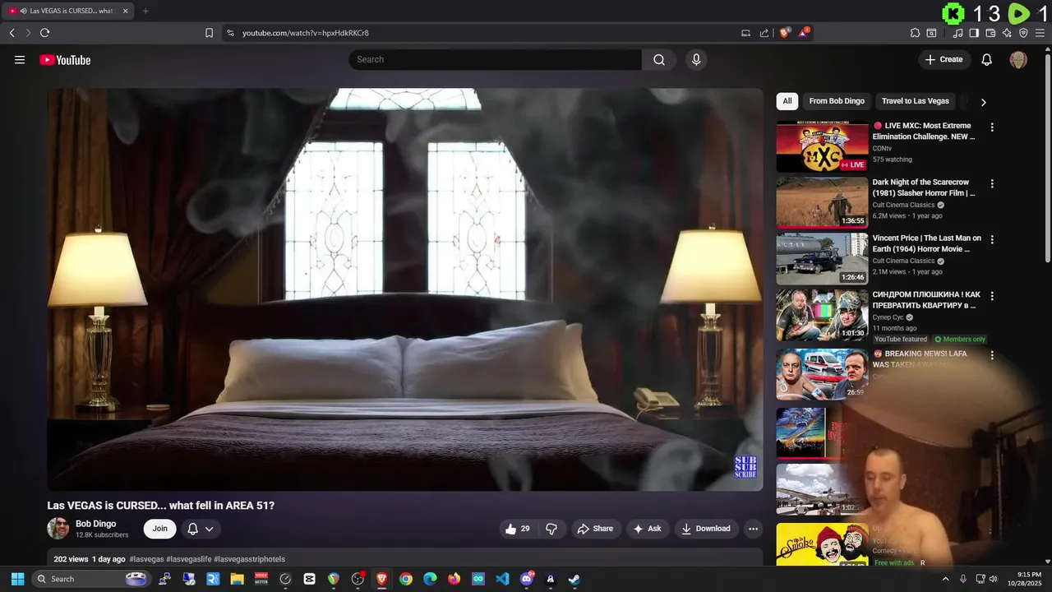Open Brave VPN shield icon

pos(1023,33)
